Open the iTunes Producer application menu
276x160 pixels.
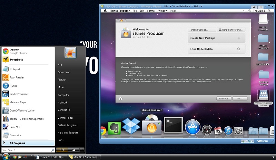coord(119,11)
